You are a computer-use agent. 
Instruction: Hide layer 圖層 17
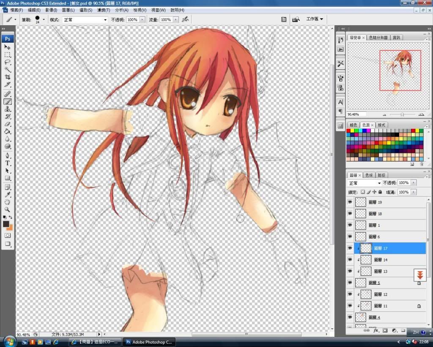(x=350, y=248)
